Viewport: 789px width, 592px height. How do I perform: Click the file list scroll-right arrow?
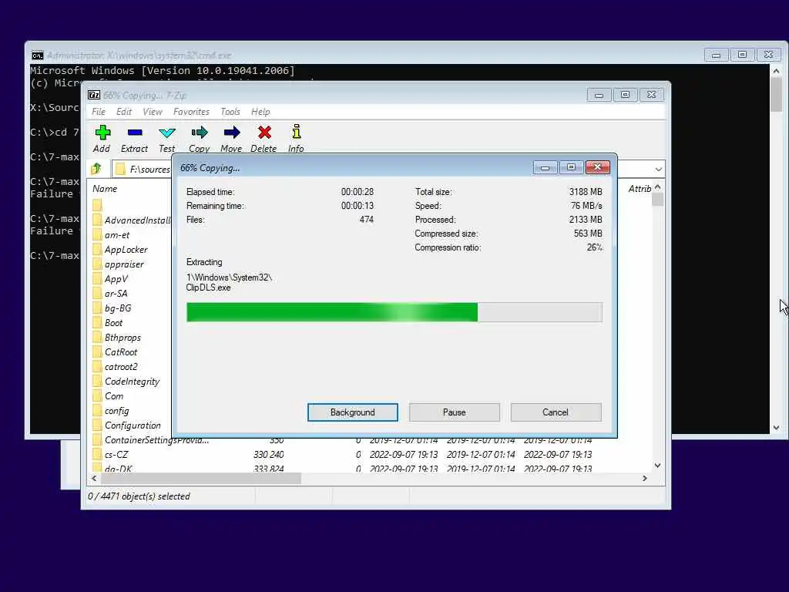645,478
